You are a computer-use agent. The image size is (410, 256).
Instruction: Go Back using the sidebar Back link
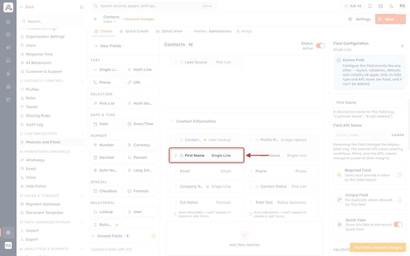coord(27,7)
